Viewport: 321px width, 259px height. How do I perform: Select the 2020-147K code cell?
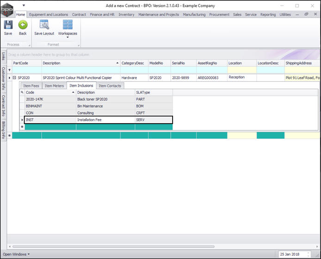50,99
